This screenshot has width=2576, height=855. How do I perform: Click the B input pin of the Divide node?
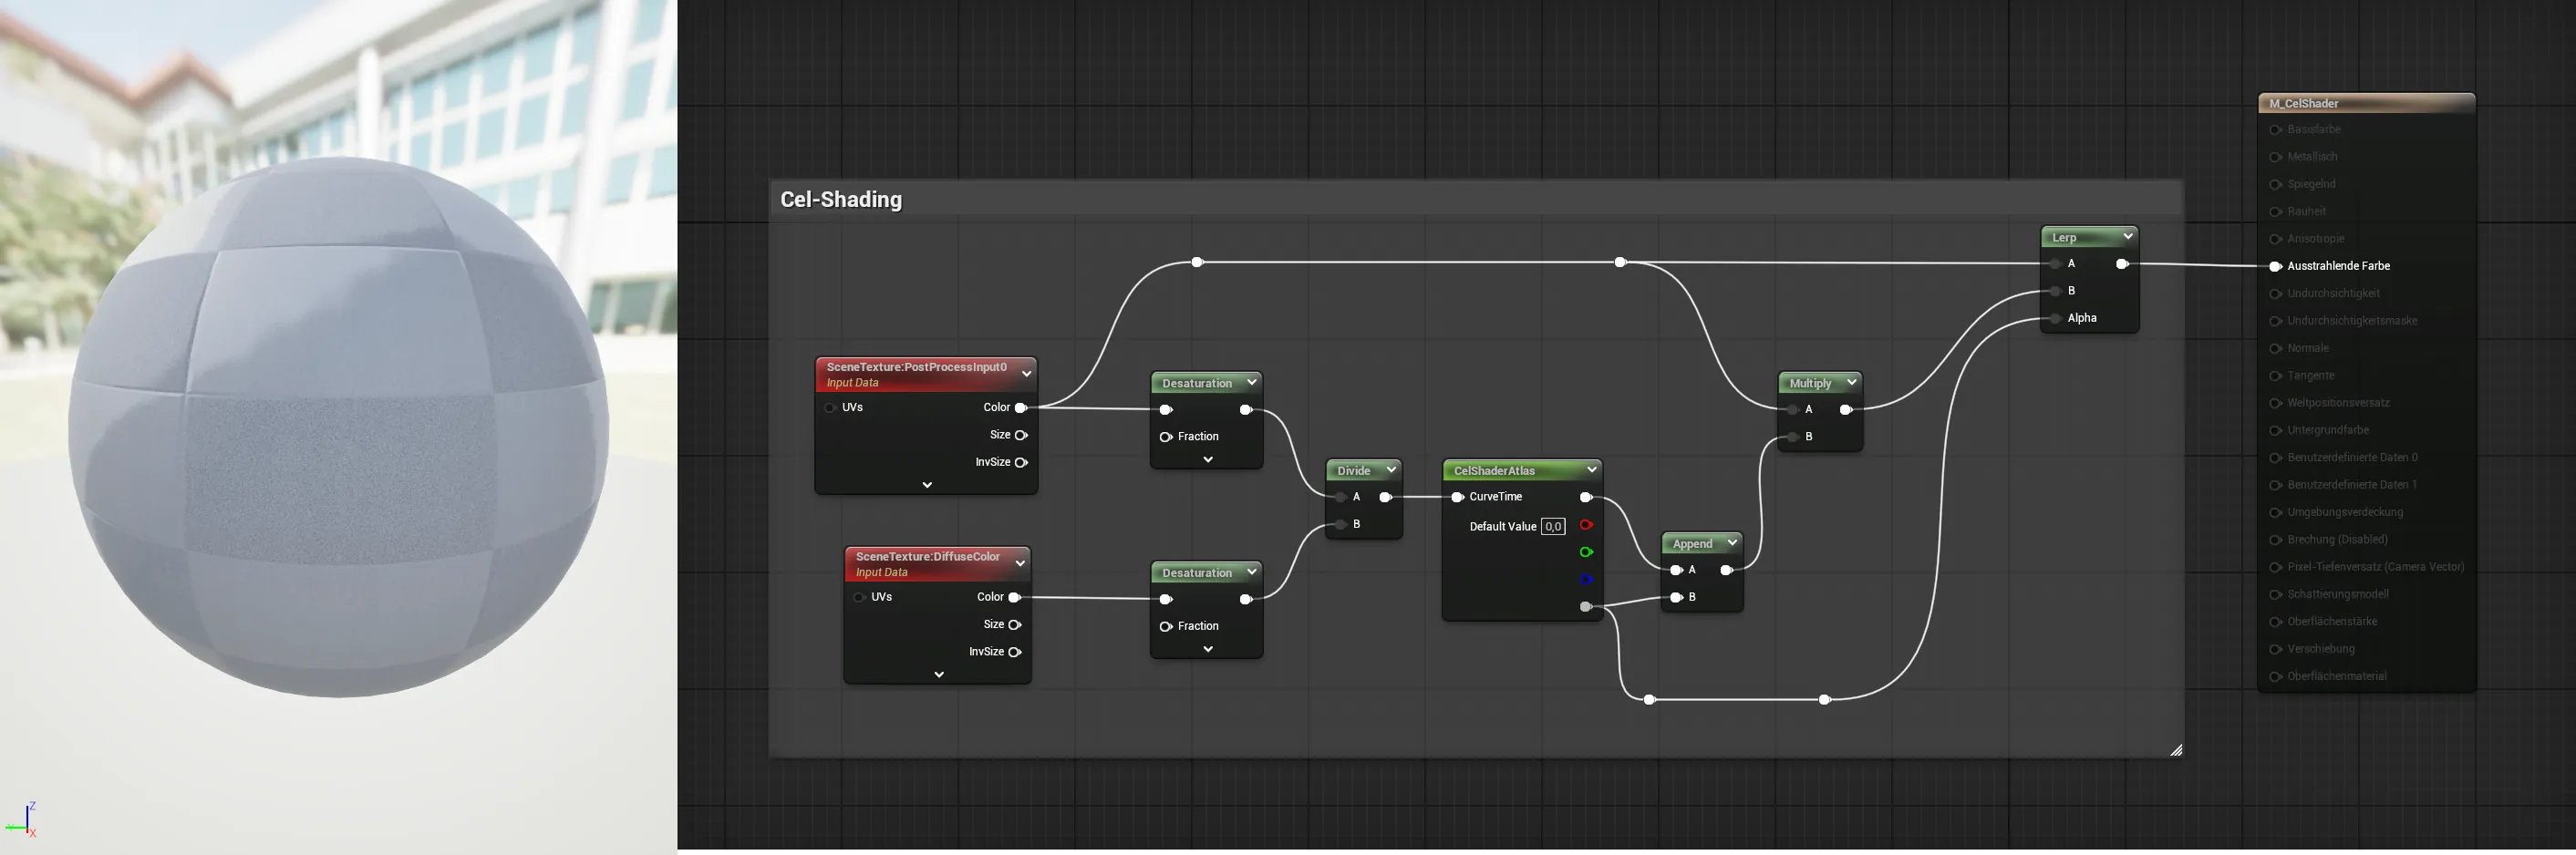tap(1341, 524)
